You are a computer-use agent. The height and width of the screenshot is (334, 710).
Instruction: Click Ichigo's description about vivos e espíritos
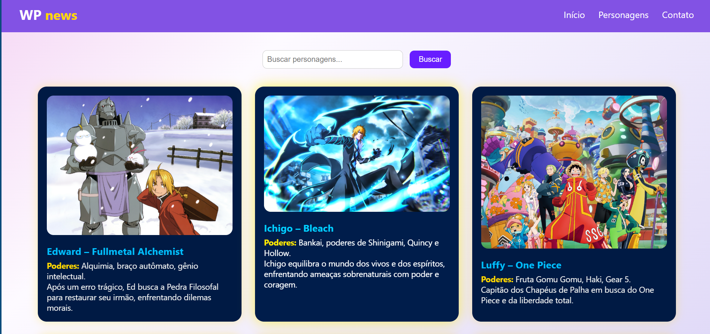point(354,274)
